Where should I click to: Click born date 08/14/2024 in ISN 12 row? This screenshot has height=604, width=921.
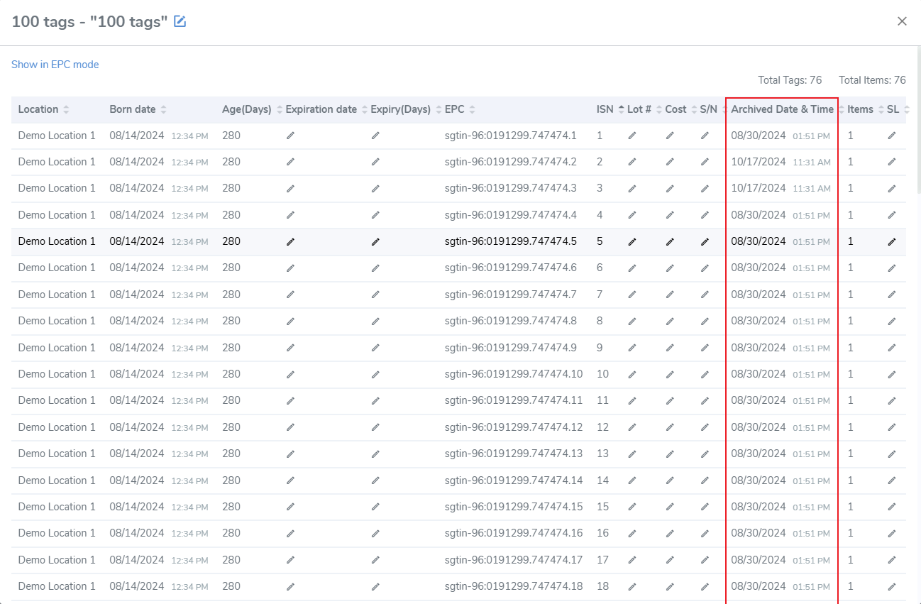click(137, 427)
